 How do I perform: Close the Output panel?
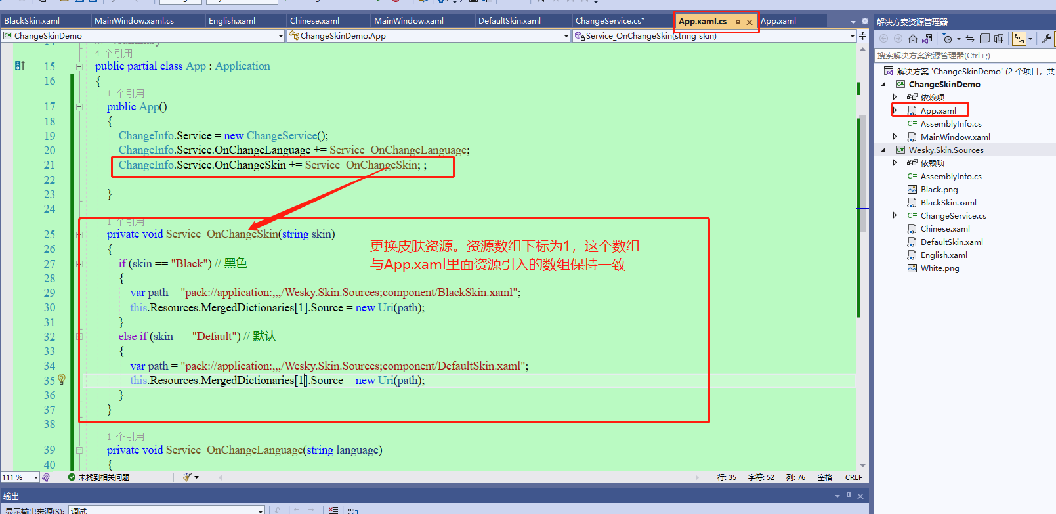pos(860,496)
